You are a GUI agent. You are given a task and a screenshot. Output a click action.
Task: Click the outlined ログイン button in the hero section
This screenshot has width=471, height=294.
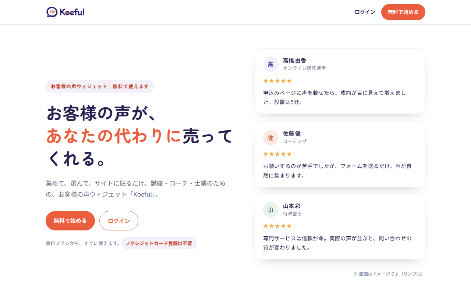point(119,221)
